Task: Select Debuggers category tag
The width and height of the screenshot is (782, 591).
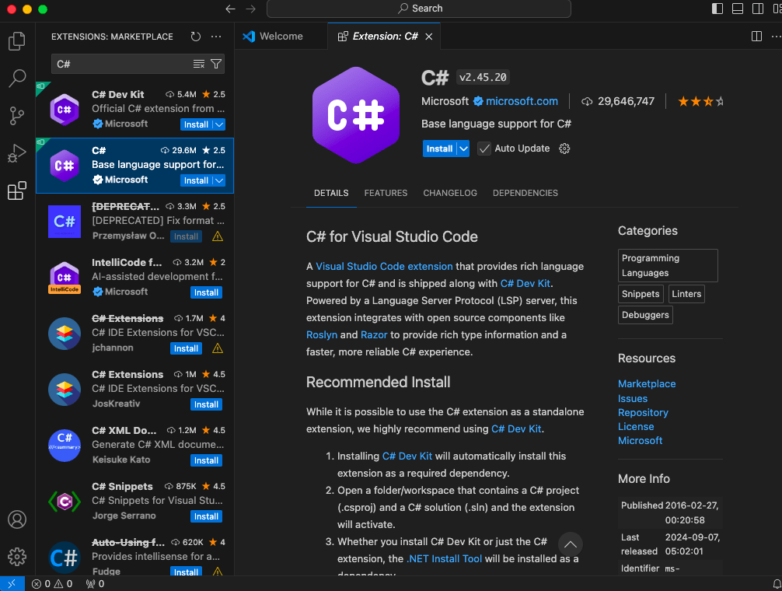Action: click(645, 315)
